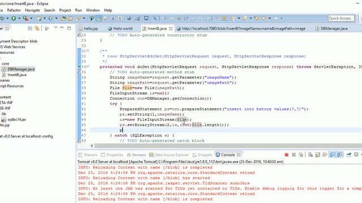Open the Back history dropdown arrow
Viewport: 362px width, 203px height.
(270, 19)
